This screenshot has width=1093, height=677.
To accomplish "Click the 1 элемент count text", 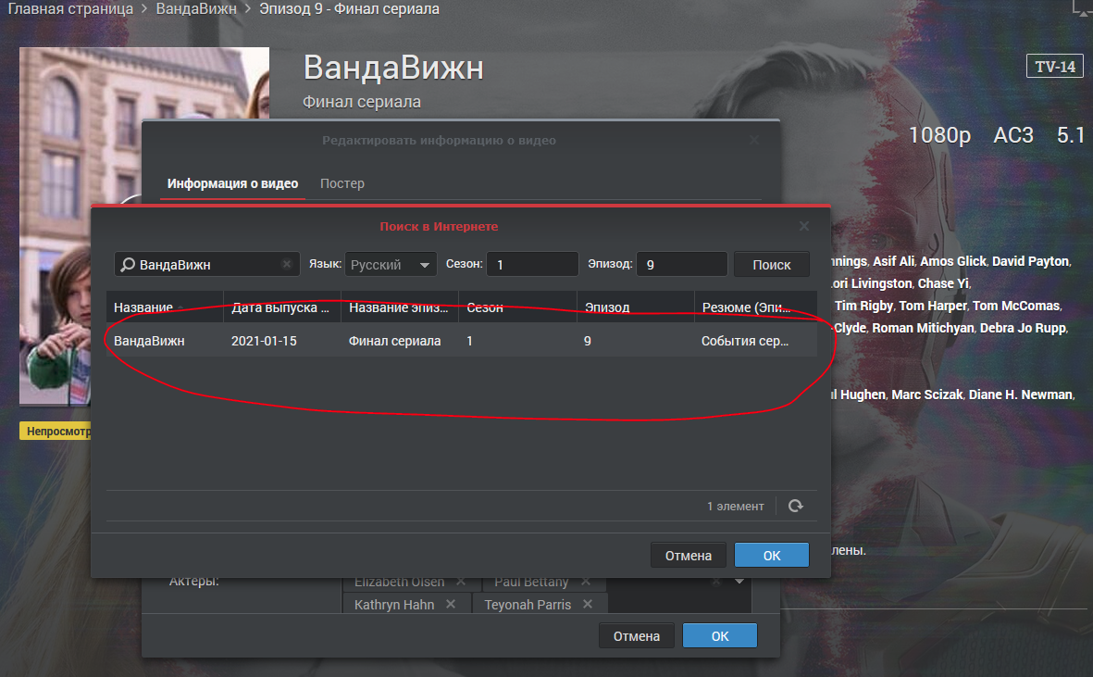I will [x=736, y=507].
